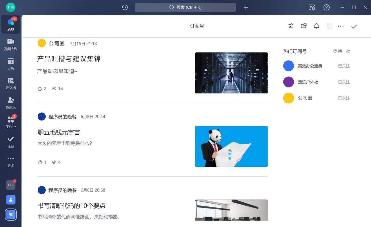Open 程序员的晚餐 author at 6月8日 20:38
Image resolution: width=371 pixels, height=227 pixels.
(63, 190)
